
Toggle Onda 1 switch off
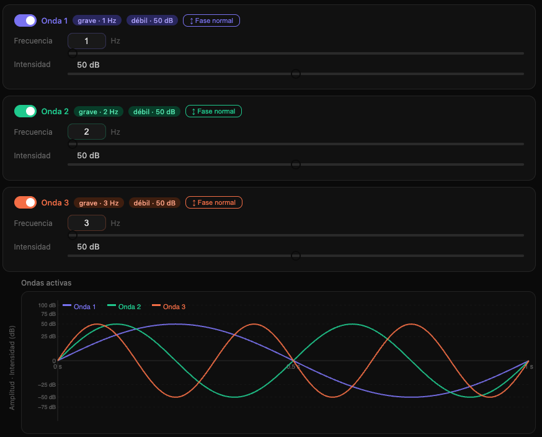[25, 20]
